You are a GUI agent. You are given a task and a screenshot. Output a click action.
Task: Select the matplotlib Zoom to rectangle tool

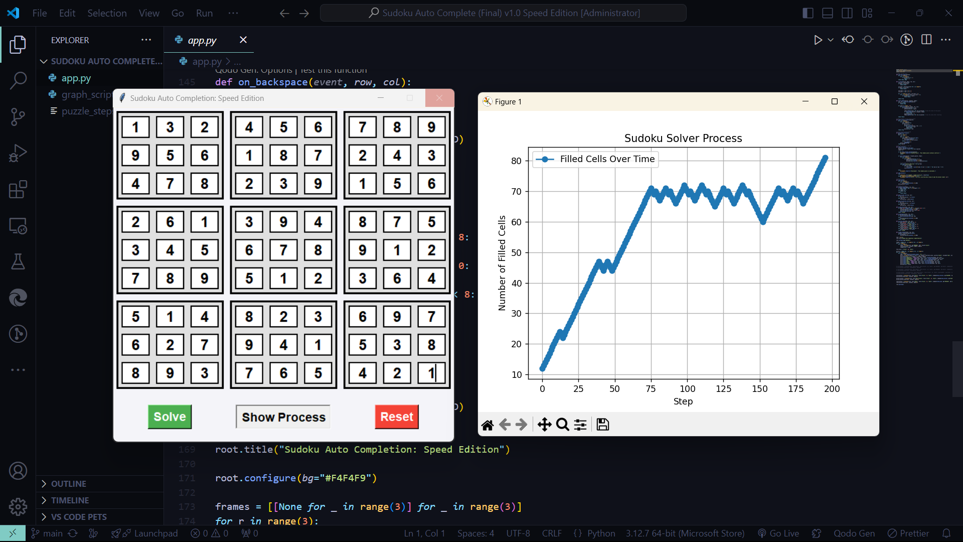[x=563, y=425]
